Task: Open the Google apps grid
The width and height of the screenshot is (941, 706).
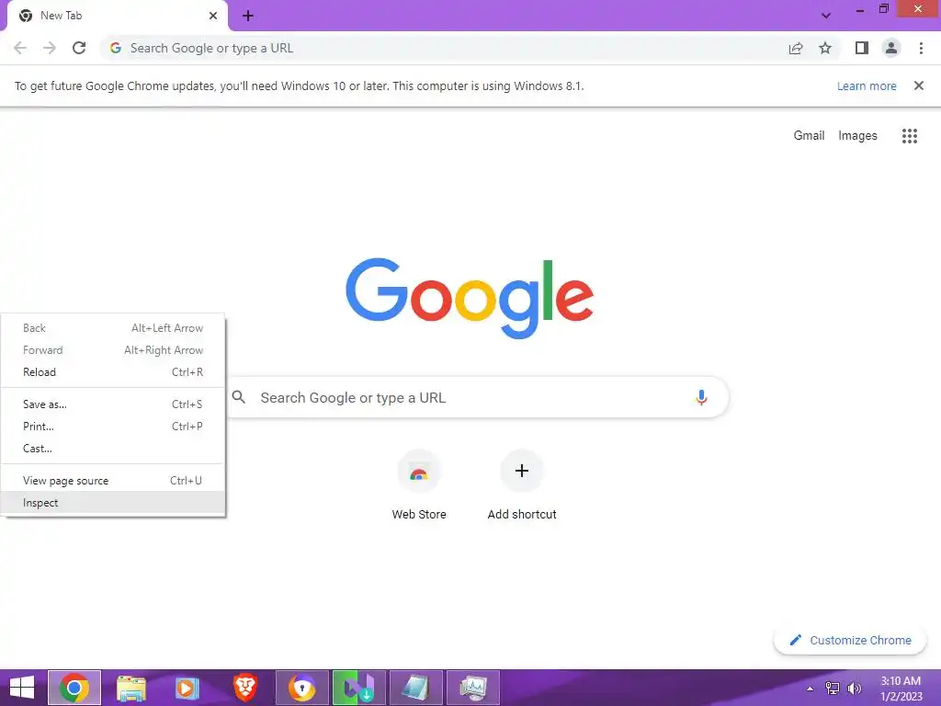Action: 910,136
